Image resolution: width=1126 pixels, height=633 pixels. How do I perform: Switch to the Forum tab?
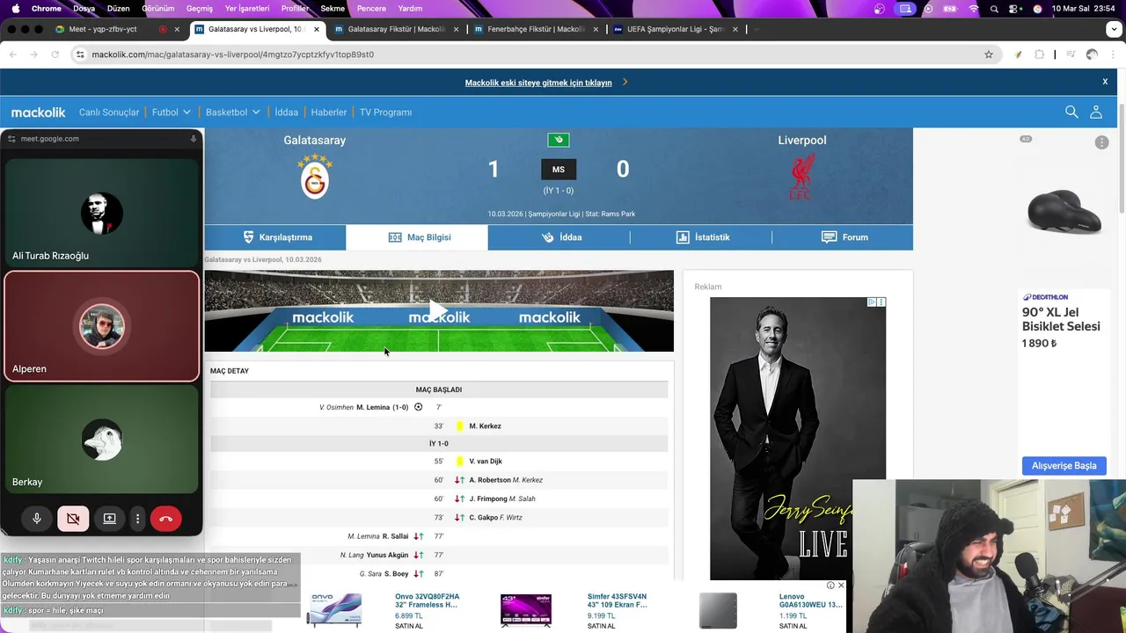843,237
